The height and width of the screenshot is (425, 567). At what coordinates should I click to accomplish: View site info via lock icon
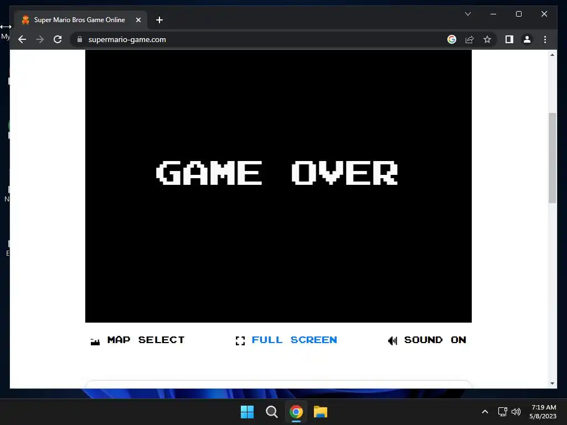coord(80,39)
